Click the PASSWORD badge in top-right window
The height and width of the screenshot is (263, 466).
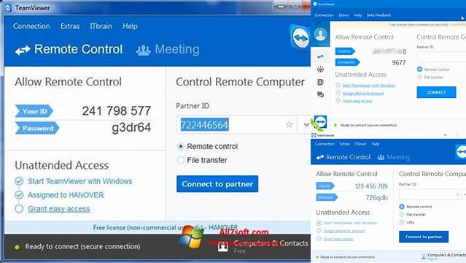(347, 62)
